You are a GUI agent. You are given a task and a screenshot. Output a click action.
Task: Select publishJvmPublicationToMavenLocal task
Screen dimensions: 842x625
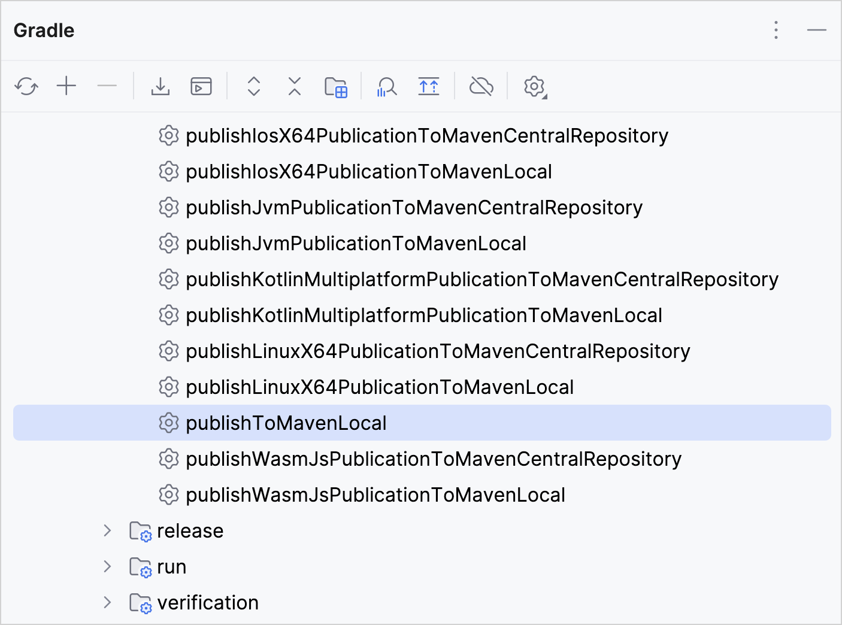[x=356, y=243]
